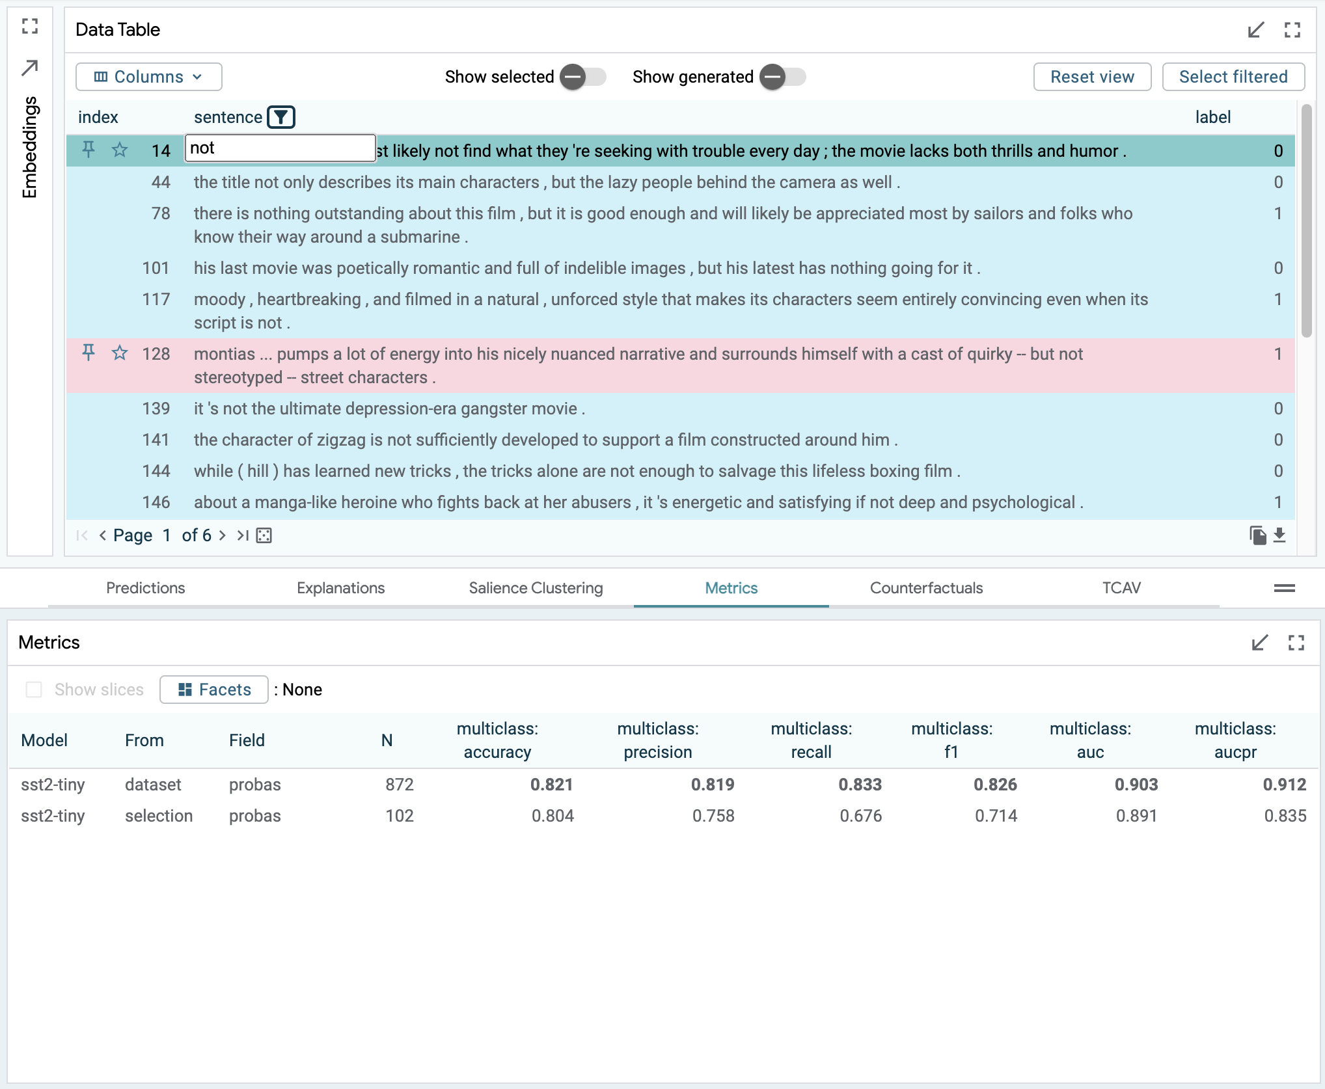This screenshot has width=1325, height=1089.
Task: Maximize the Data Table panel
Action: [x=1292, y=30]
